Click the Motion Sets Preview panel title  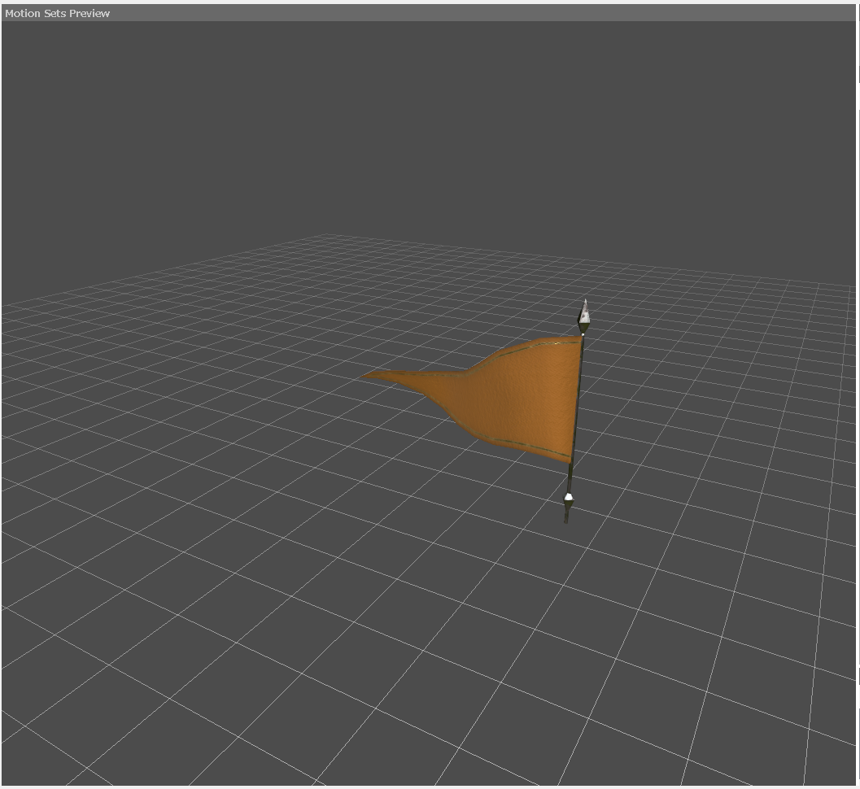click(x=57, y=13)
